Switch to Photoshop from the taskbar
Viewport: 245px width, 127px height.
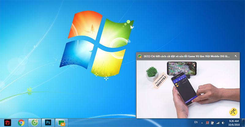(48, 123)
